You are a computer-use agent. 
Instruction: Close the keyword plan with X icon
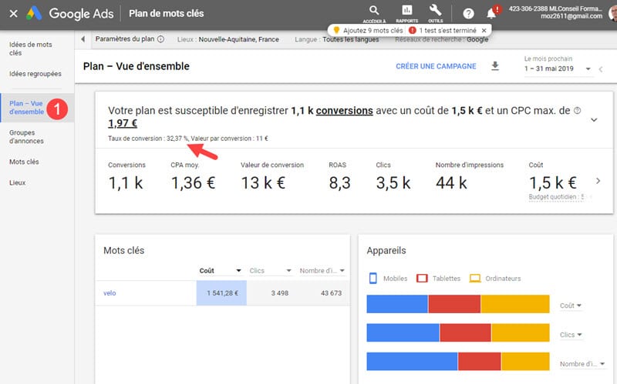point(13,13)
